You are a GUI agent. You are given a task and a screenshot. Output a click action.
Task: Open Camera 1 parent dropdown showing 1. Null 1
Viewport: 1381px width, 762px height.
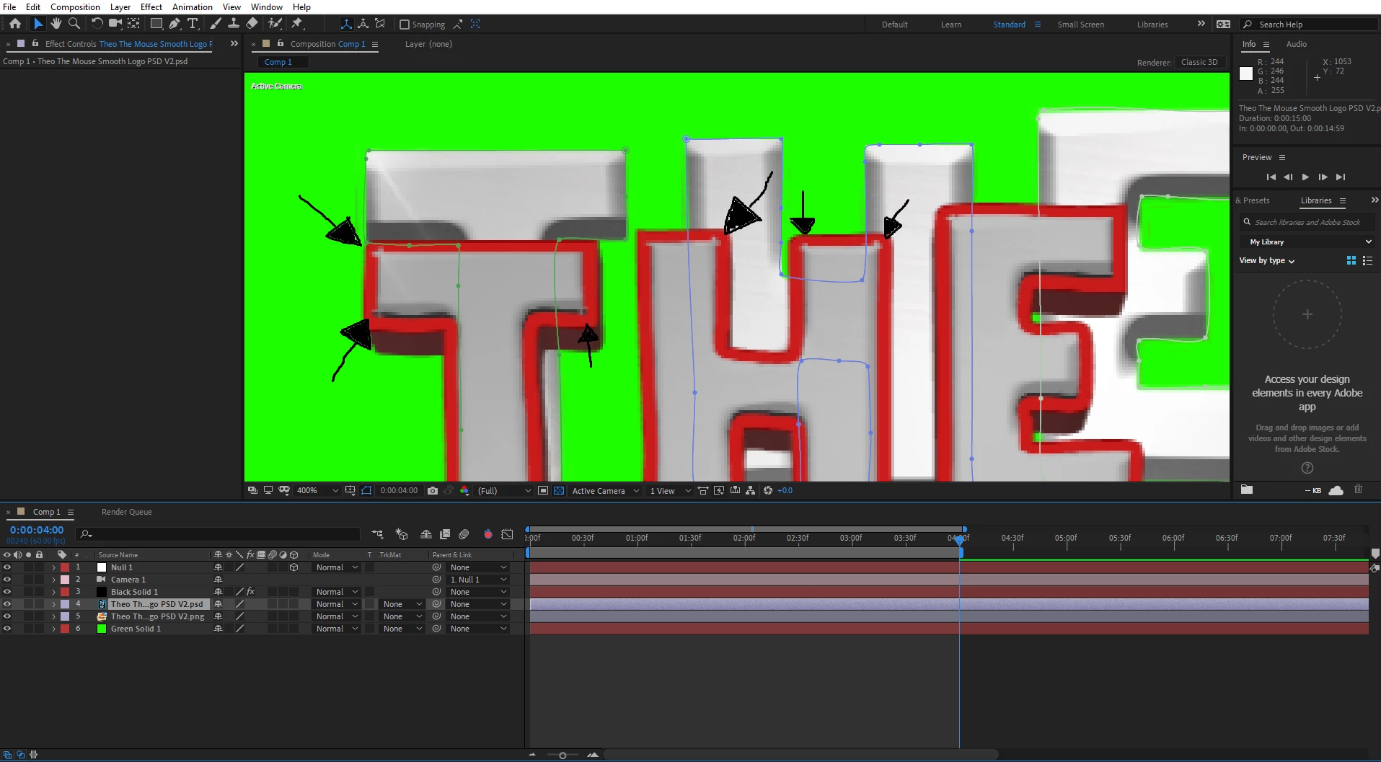coord(478,580)
